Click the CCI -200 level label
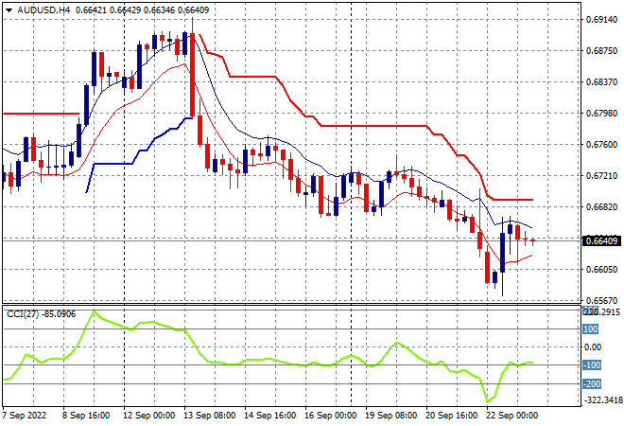The image size is (624, 426). 592,384
